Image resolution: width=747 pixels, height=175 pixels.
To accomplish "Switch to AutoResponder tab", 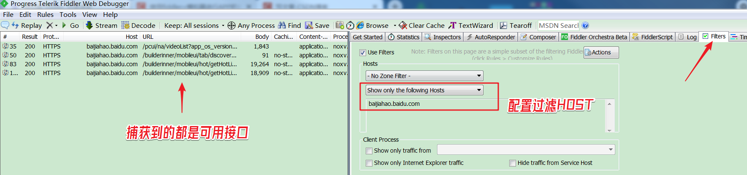I will (490, 37).
